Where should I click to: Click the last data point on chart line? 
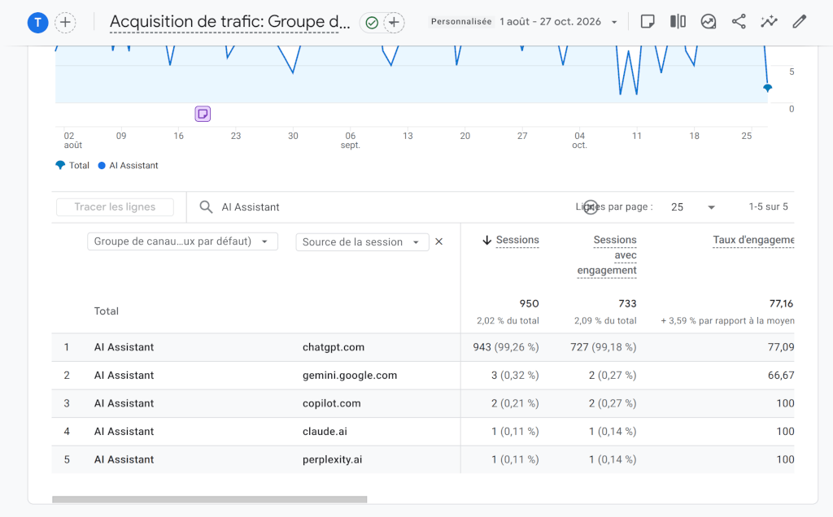coord(767,88)
